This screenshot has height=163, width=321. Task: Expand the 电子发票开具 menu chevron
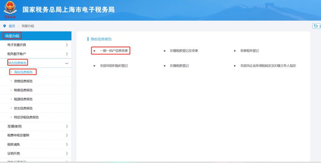click(x=67, y=45)
